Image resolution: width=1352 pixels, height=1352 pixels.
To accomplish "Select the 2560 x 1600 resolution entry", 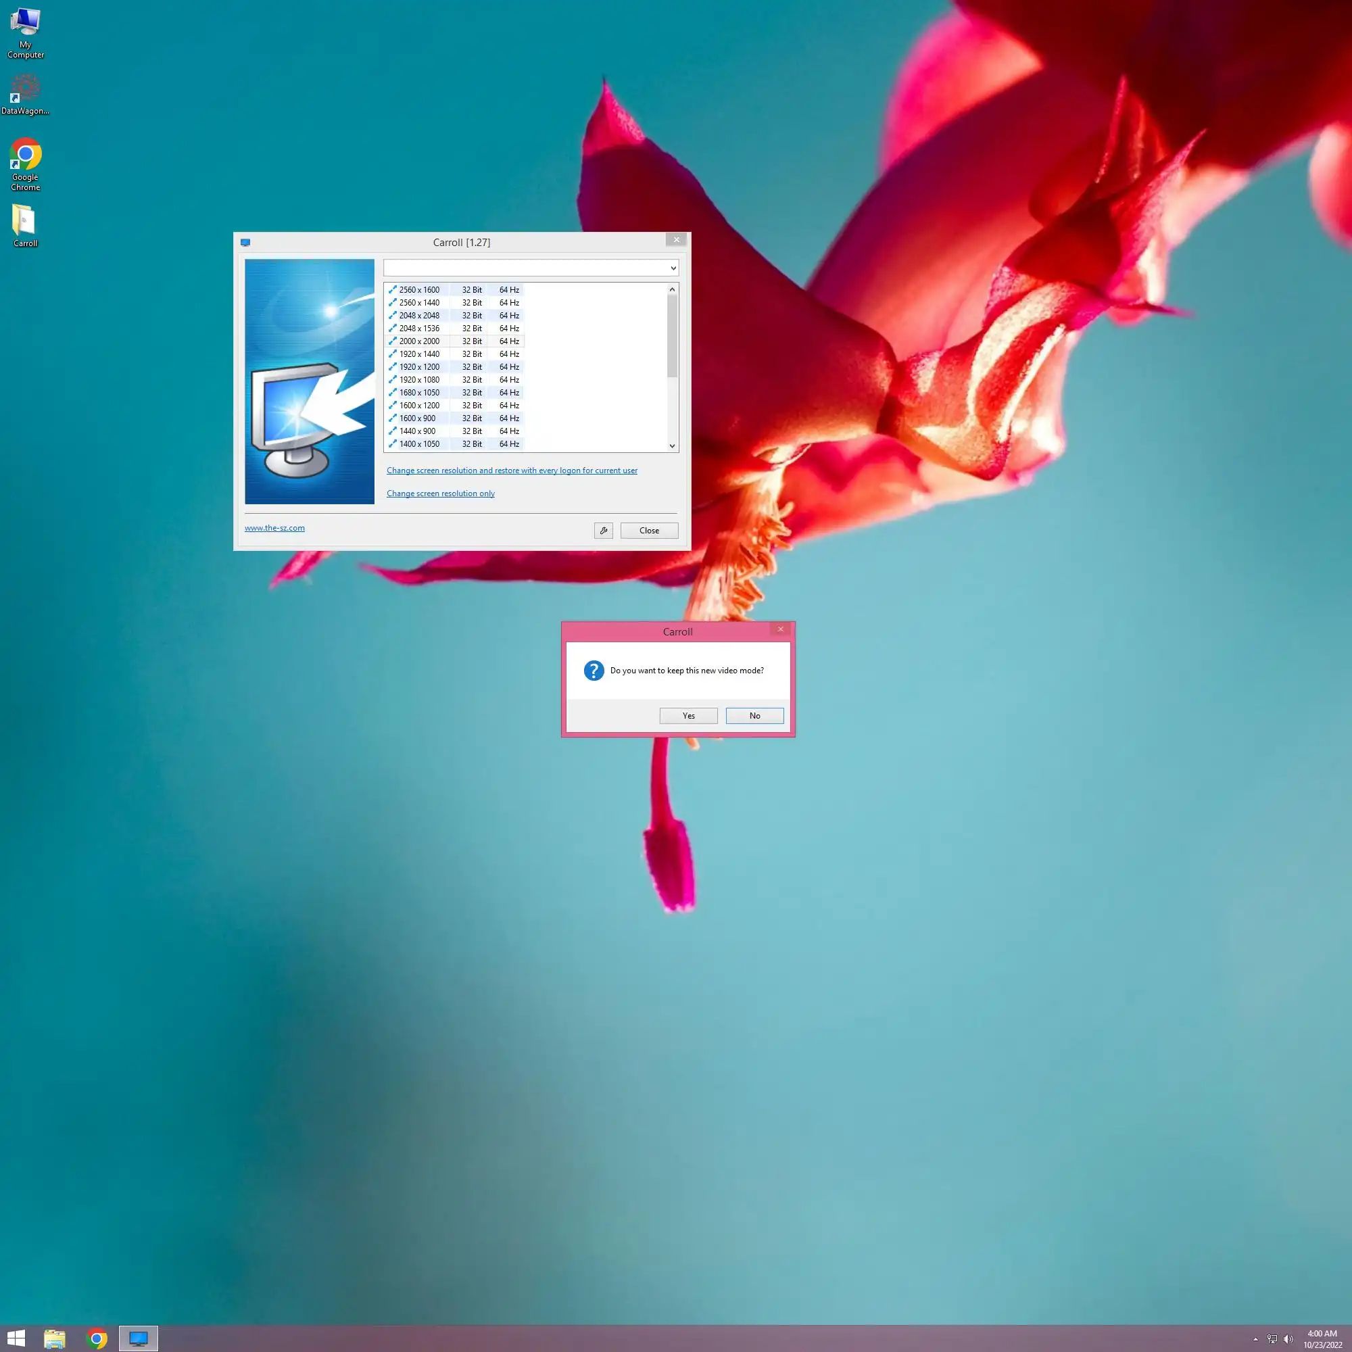I will 419,290.
